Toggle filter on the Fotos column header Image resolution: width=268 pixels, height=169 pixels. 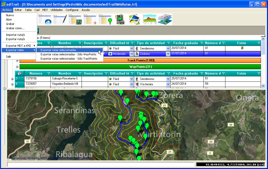pyautogui.click(x=259, y=43)
